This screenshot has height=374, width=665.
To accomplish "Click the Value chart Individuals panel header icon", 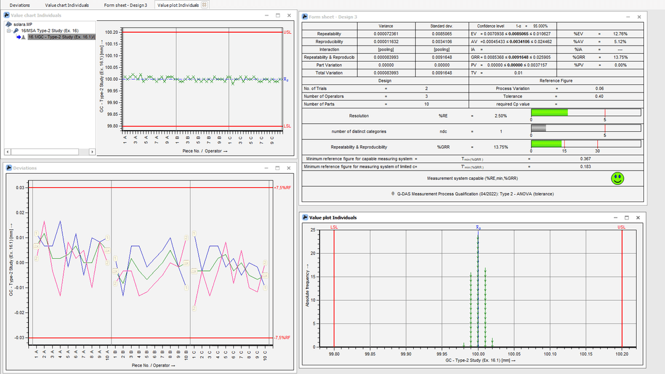I will [6, 15].
